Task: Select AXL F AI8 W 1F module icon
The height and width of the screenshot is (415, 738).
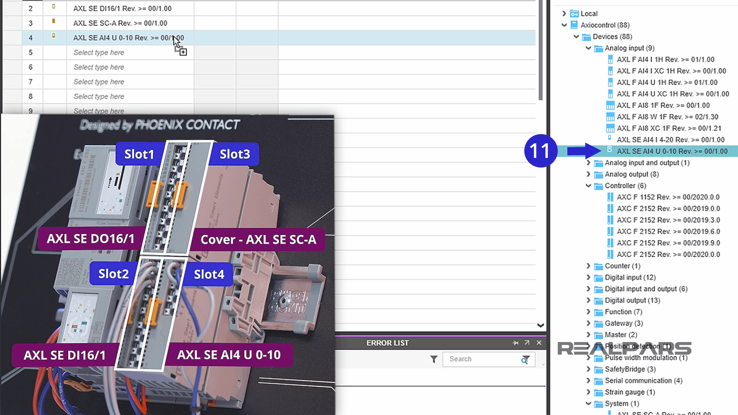Action: [x=610, y=117]
